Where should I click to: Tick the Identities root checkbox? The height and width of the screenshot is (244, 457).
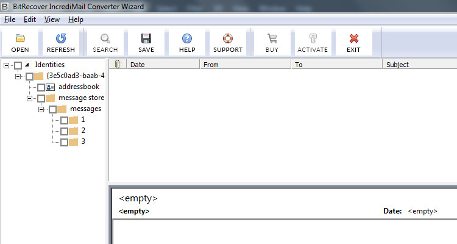coord(18,65)
